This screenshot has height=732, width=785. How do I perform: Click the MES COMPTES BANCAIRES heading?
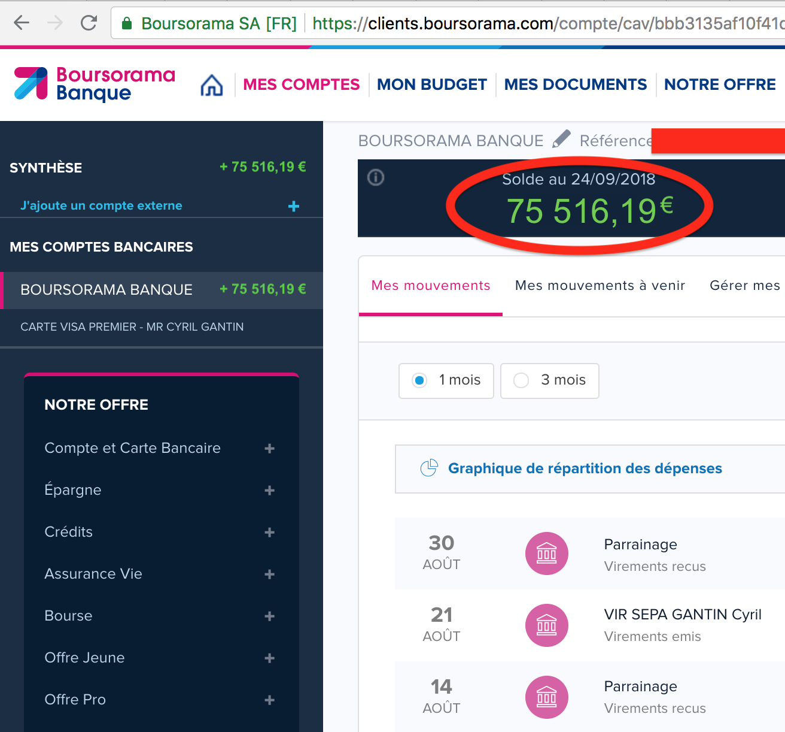(x=101, y=247)
